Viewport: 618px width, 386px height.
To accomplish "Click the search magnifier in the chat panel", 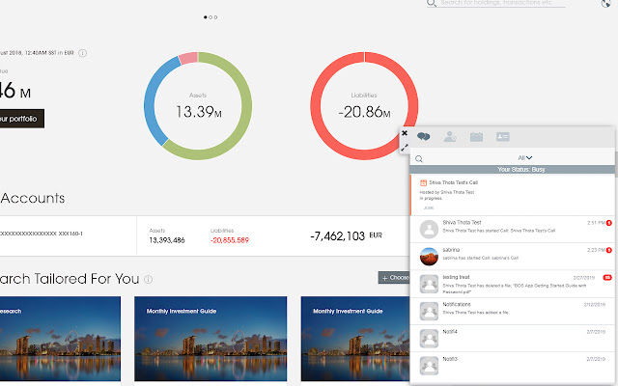I will point(419,158).
